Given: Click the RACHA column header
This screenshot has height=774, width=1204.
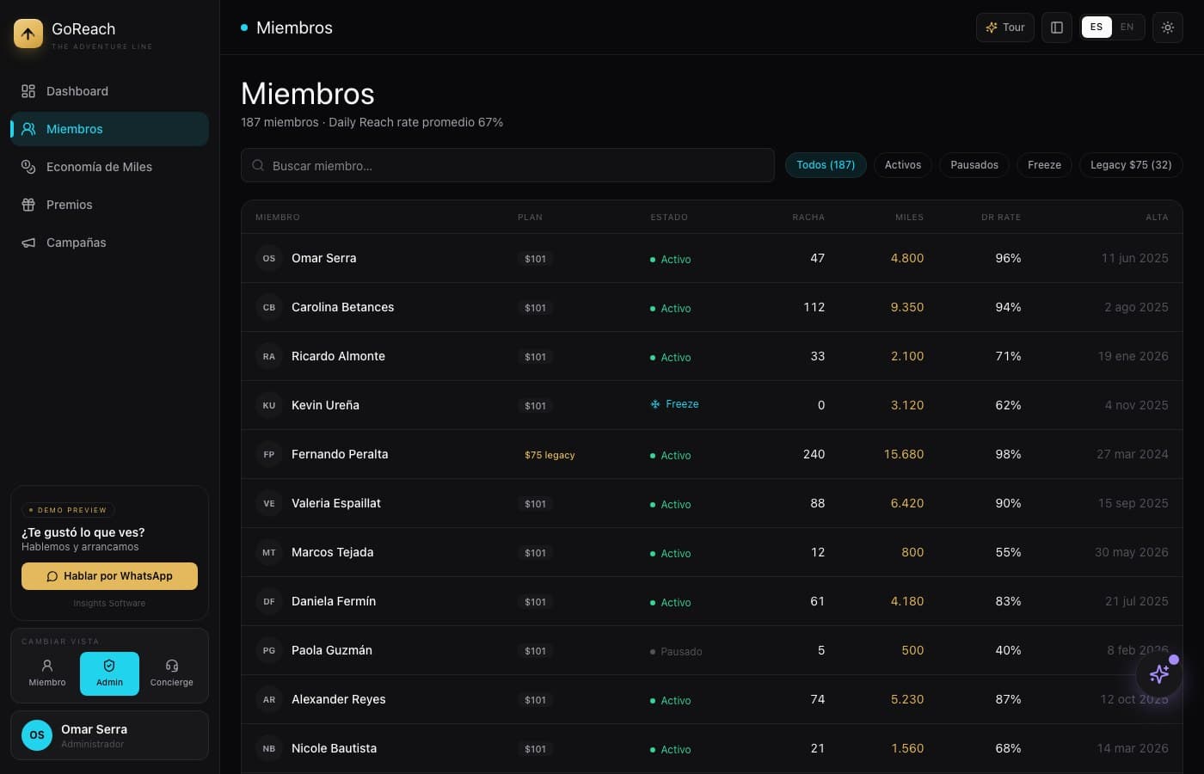Looking at the screenshot, I should pos(808,218).
